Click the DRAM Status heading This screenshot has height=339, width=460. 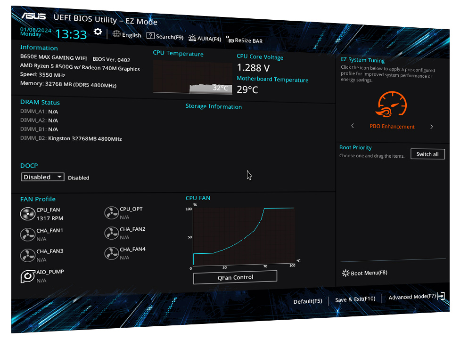(40, 102)
